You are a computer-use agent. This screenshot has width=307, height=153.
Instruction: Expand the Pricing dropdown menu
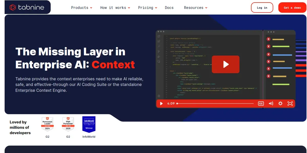148,8
